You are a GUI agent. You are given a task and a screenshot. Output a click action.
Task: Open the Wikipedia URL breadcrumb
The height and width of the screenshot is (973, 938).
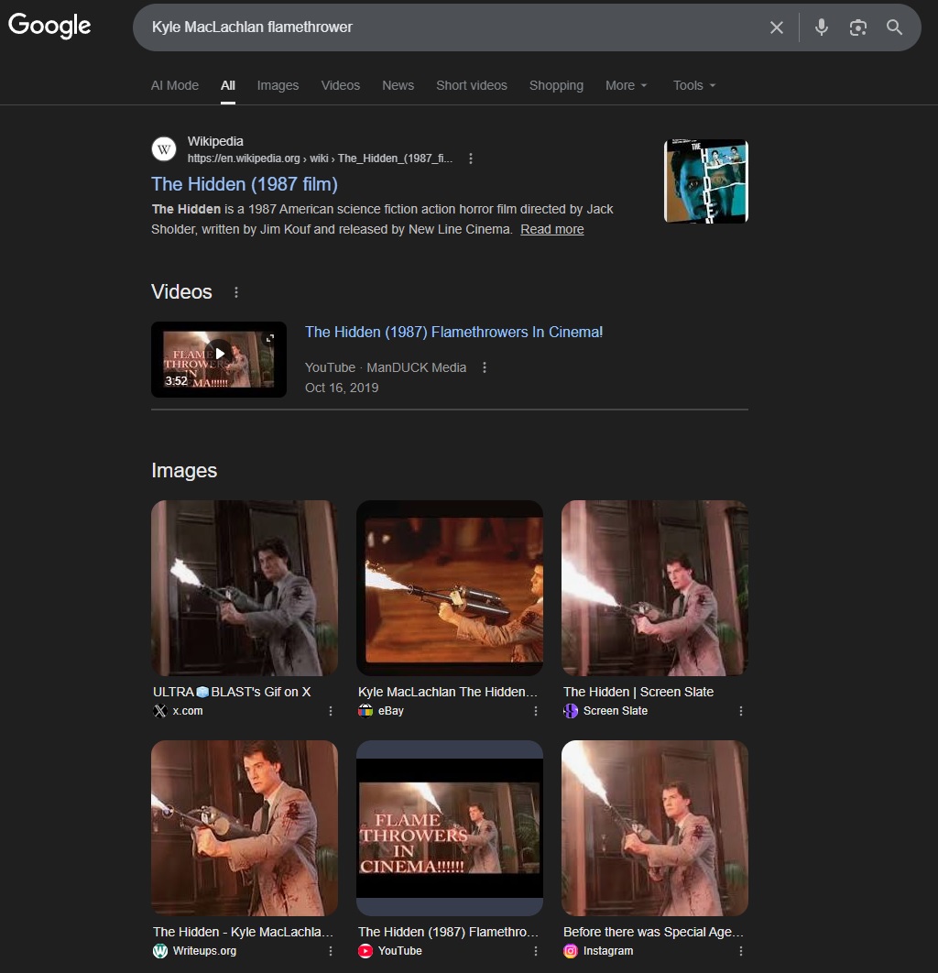[320, 159]
